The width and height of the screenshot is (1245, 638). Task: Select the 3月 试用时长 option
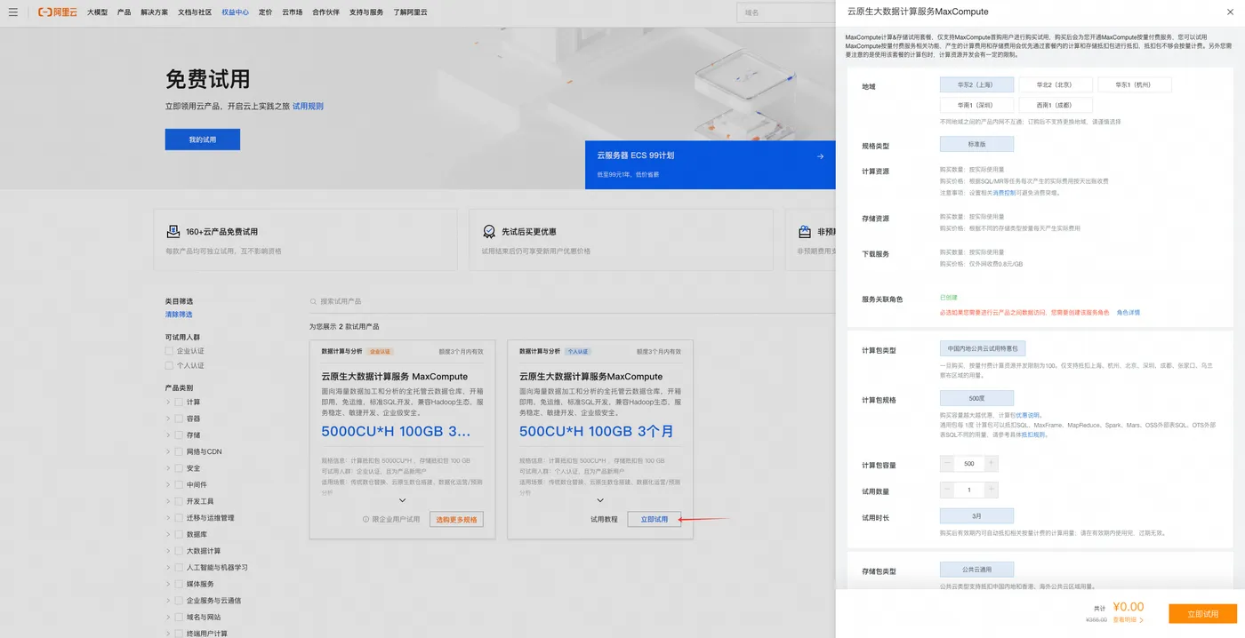(x=976, y=515)
